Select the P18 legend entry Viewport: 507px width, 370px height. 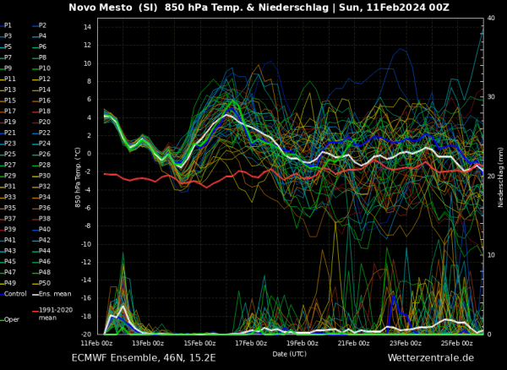point(41,112)
